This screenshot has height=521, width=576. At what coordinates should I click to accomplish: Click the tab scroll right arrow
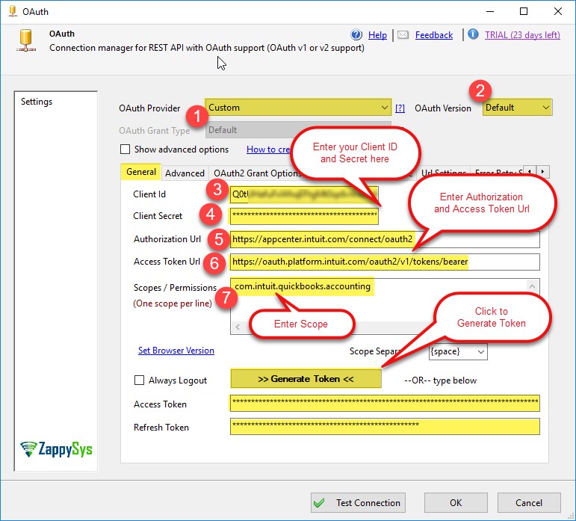click(542, 172)
